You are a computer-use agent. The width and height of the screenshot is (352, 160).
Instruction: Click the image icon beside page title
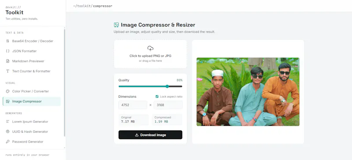[x=116, y=25]
